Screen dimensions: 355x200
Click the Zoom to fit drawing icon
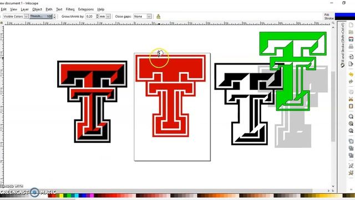351,123
